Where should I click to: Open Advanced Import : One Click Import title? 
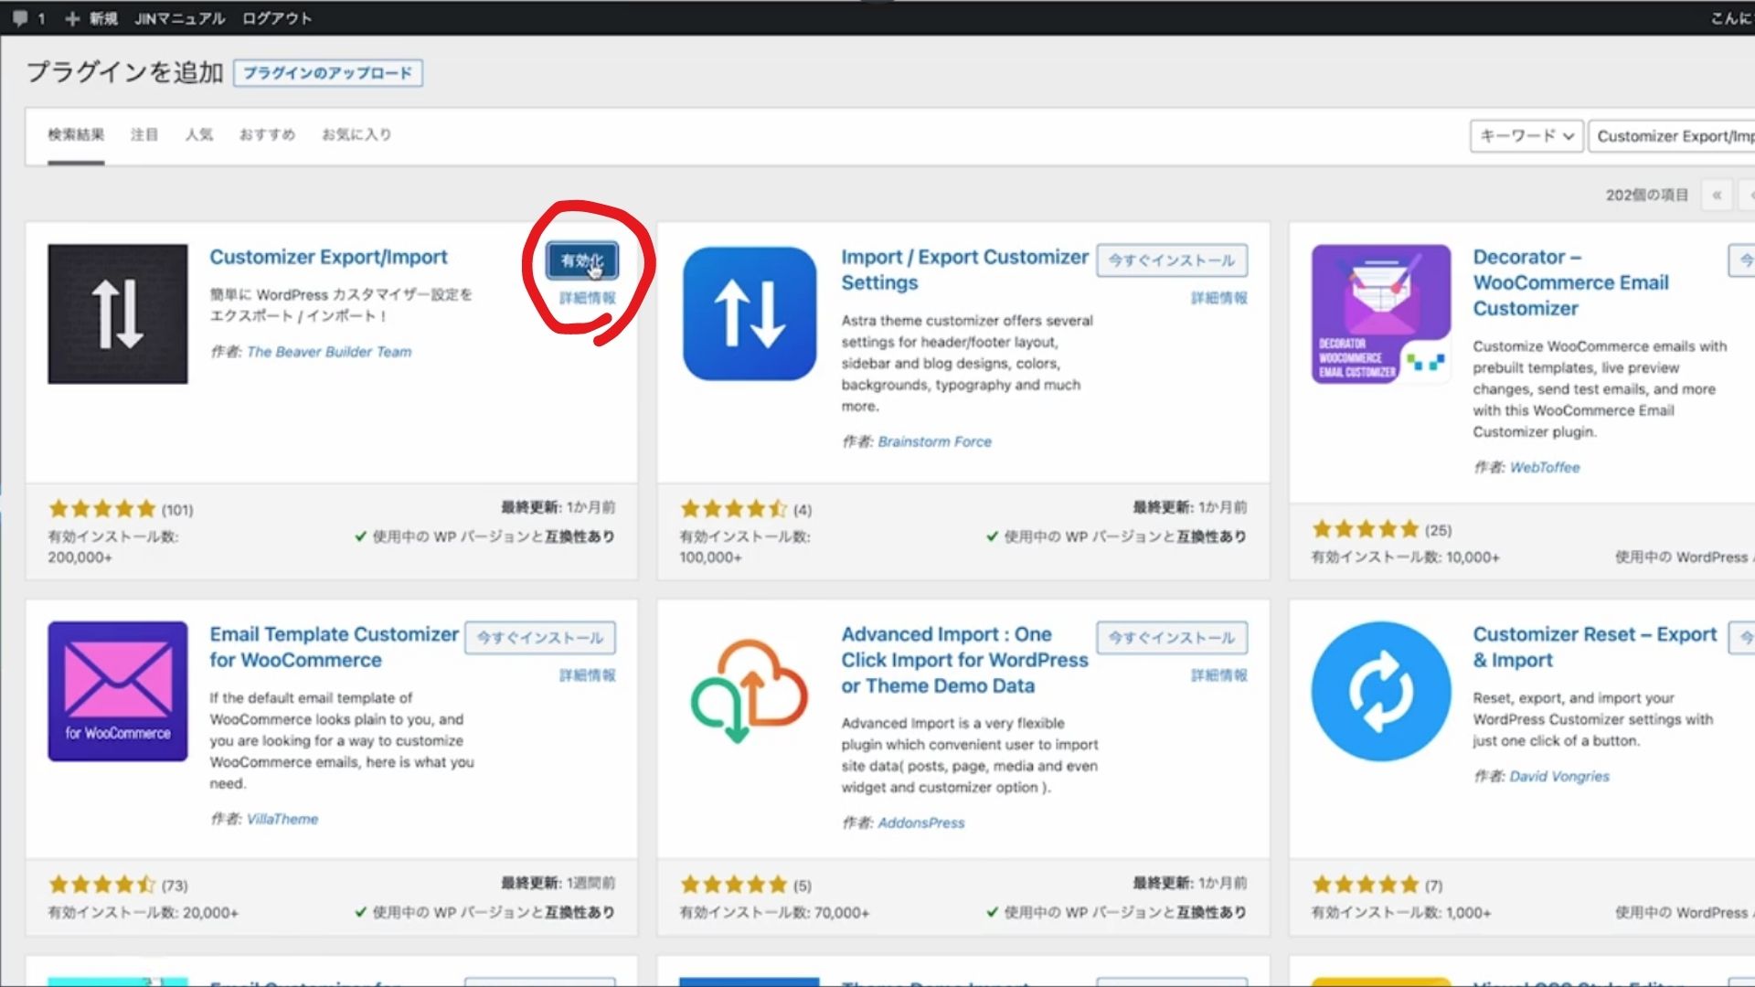tap(964, 660)
